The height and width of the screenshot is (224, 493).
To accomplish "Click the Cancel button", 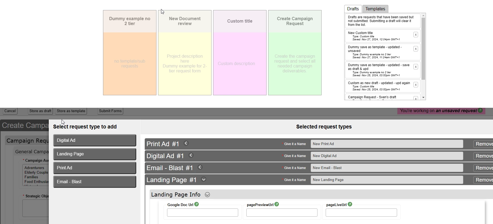I will coord(10,111).
